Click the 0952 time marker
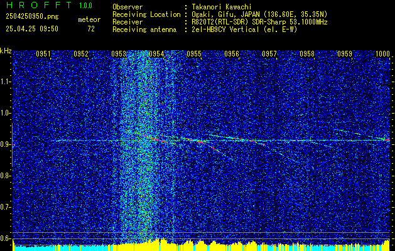The image size is (395, 251). [81, 54]
